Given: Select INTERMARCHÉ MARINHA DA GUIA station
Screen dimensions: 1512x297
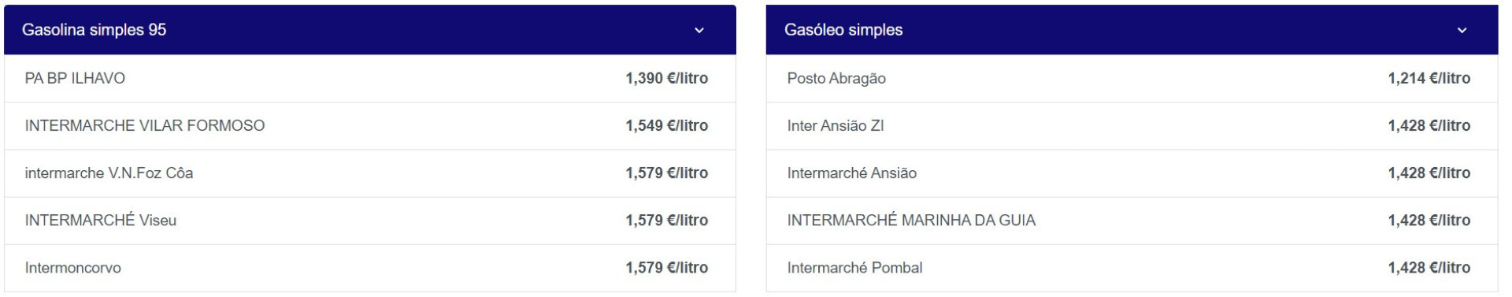Looking at the screenshot, I should (1132, 221).
